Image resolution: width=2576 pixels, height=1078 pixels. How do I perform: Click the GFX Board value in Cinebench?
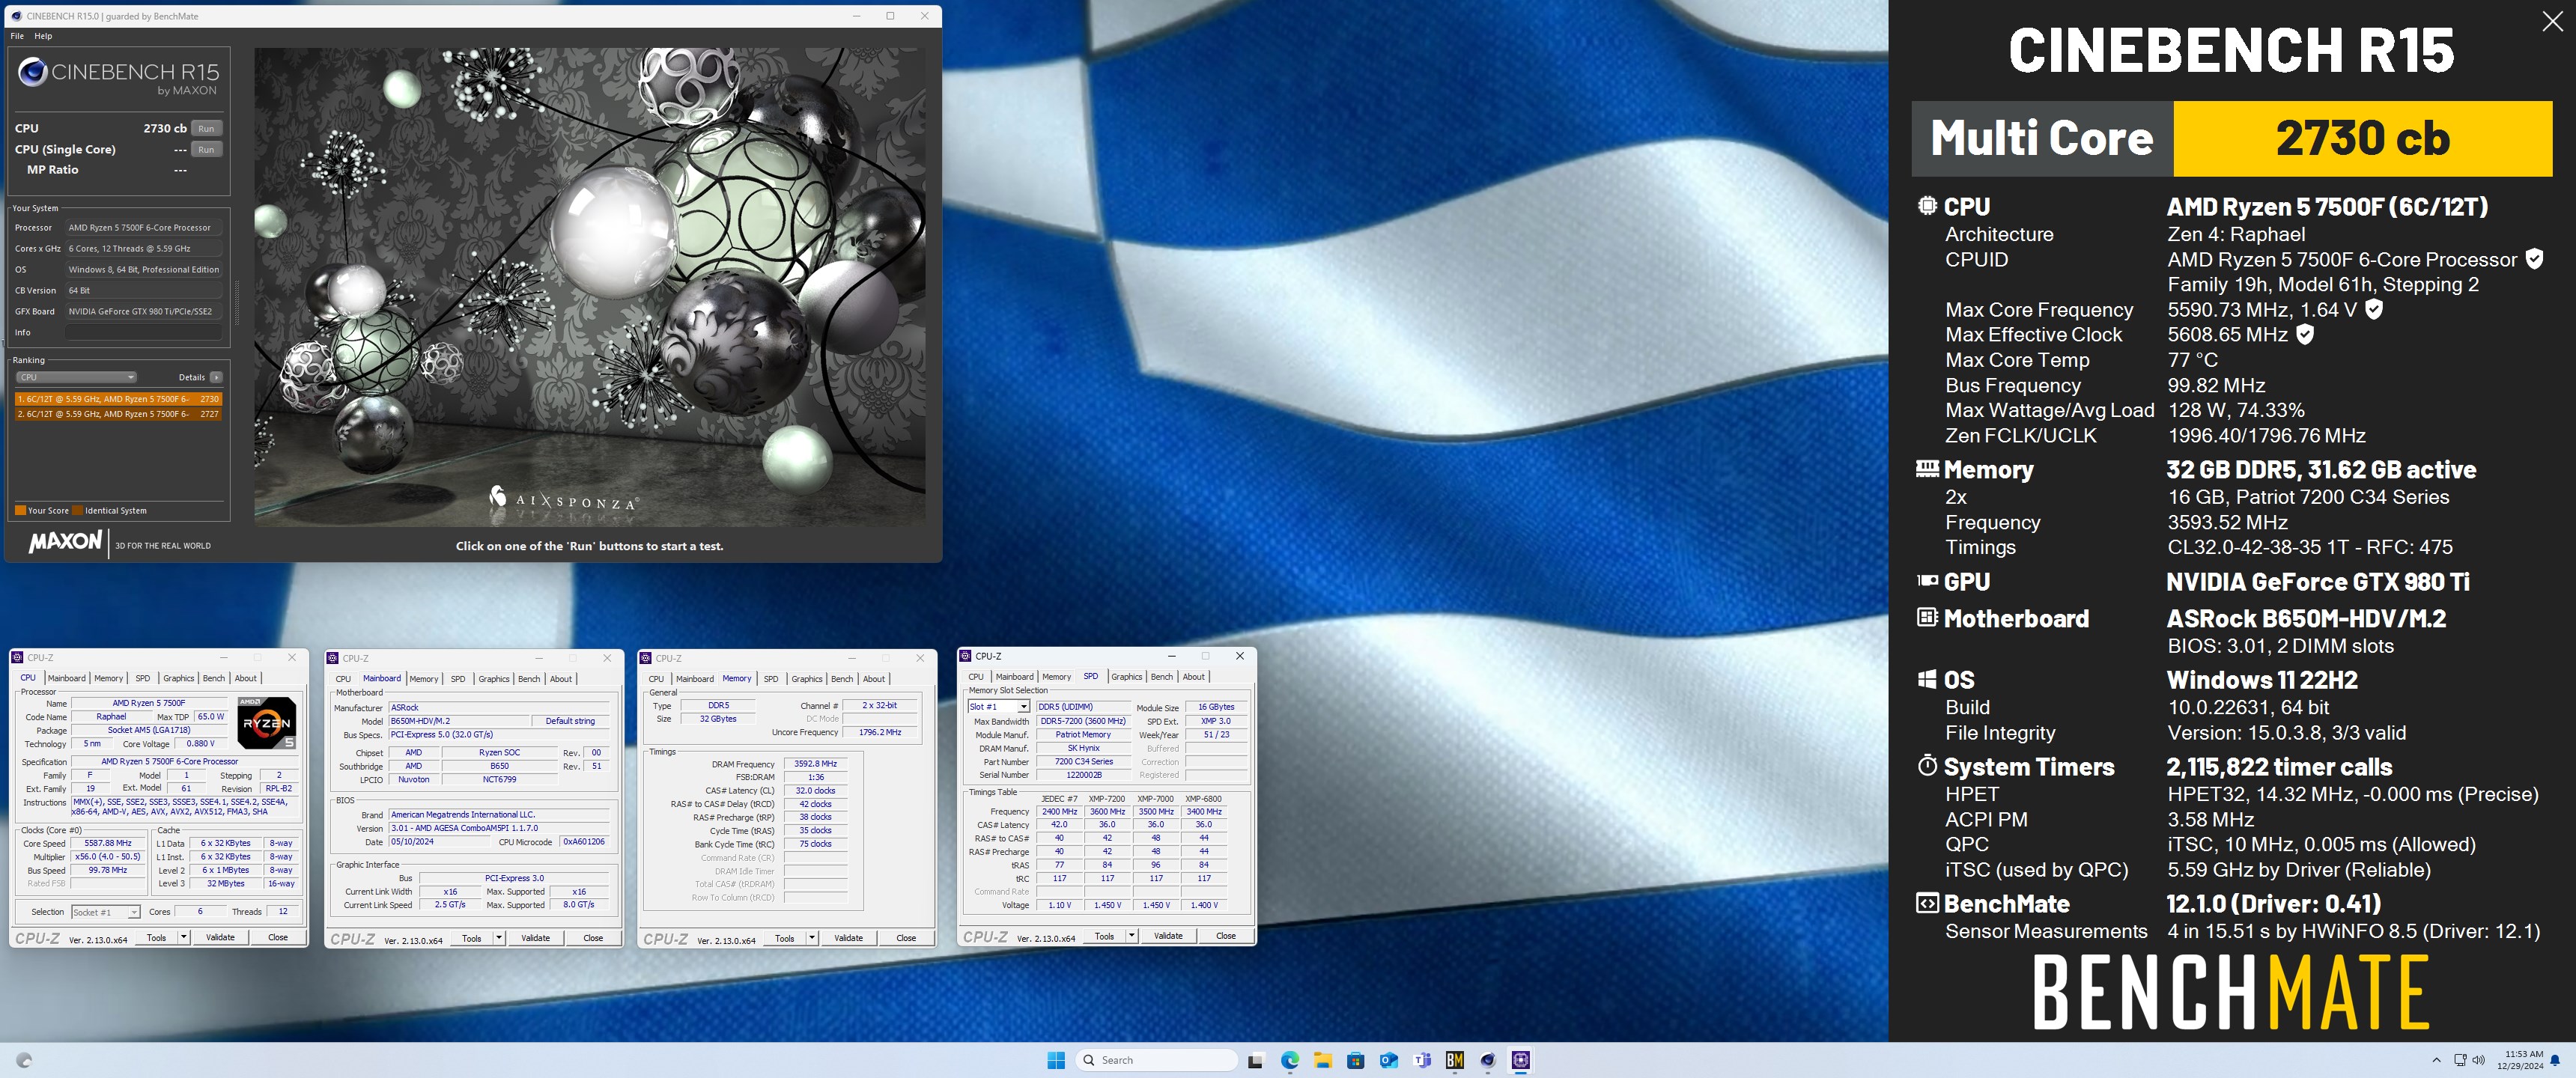coord(143,311)
